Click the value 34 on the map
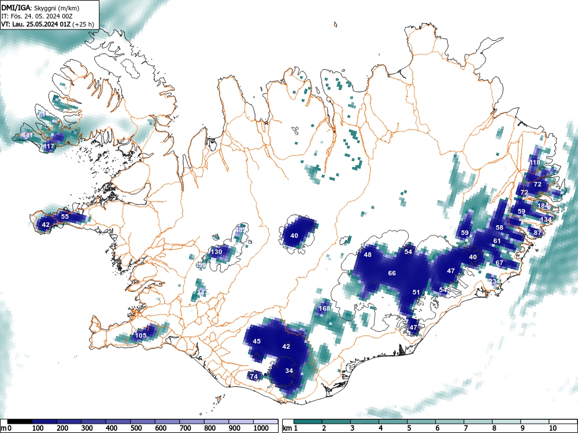The width and height of the screenshot is (578, 433). [x=290, y=371]
